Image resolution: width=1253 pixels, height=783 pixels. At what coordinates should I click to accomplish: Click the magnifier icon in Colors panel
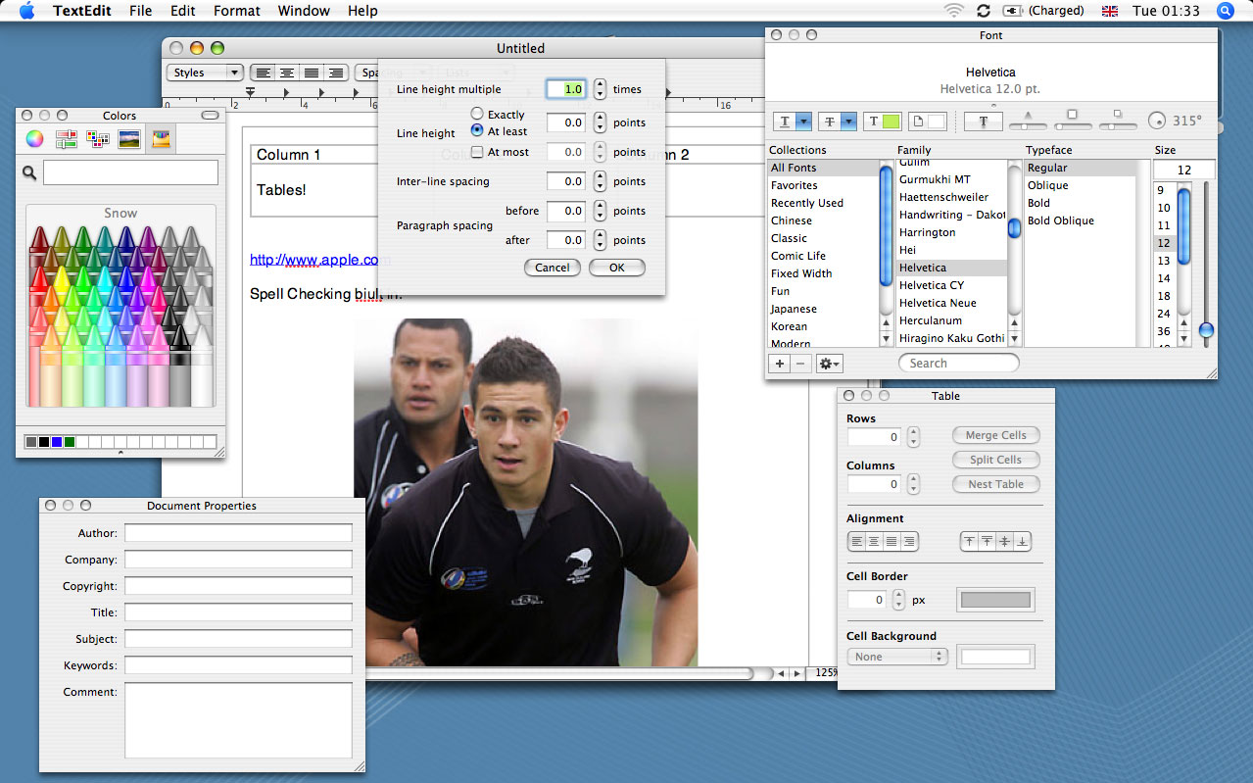pyautogui.click(x=29, y=173)
